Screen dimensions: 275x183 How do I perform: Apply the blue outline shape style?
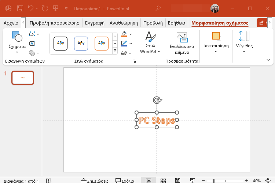[81, 44]
